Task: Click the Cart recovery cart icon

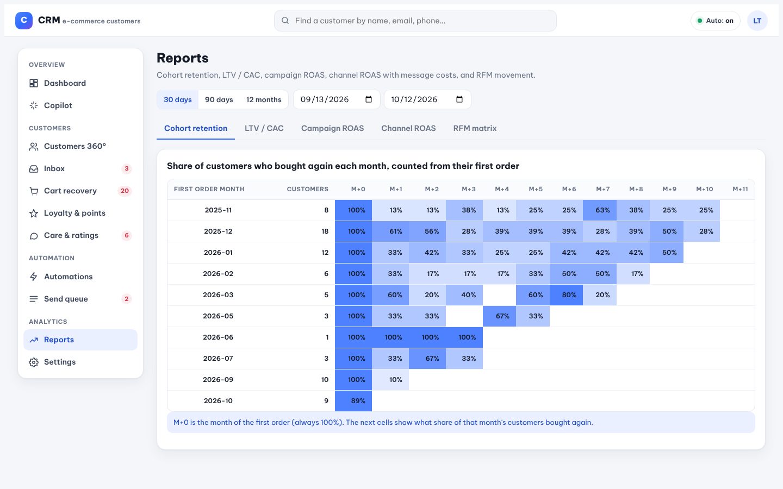Action: [x=34, y=191]
